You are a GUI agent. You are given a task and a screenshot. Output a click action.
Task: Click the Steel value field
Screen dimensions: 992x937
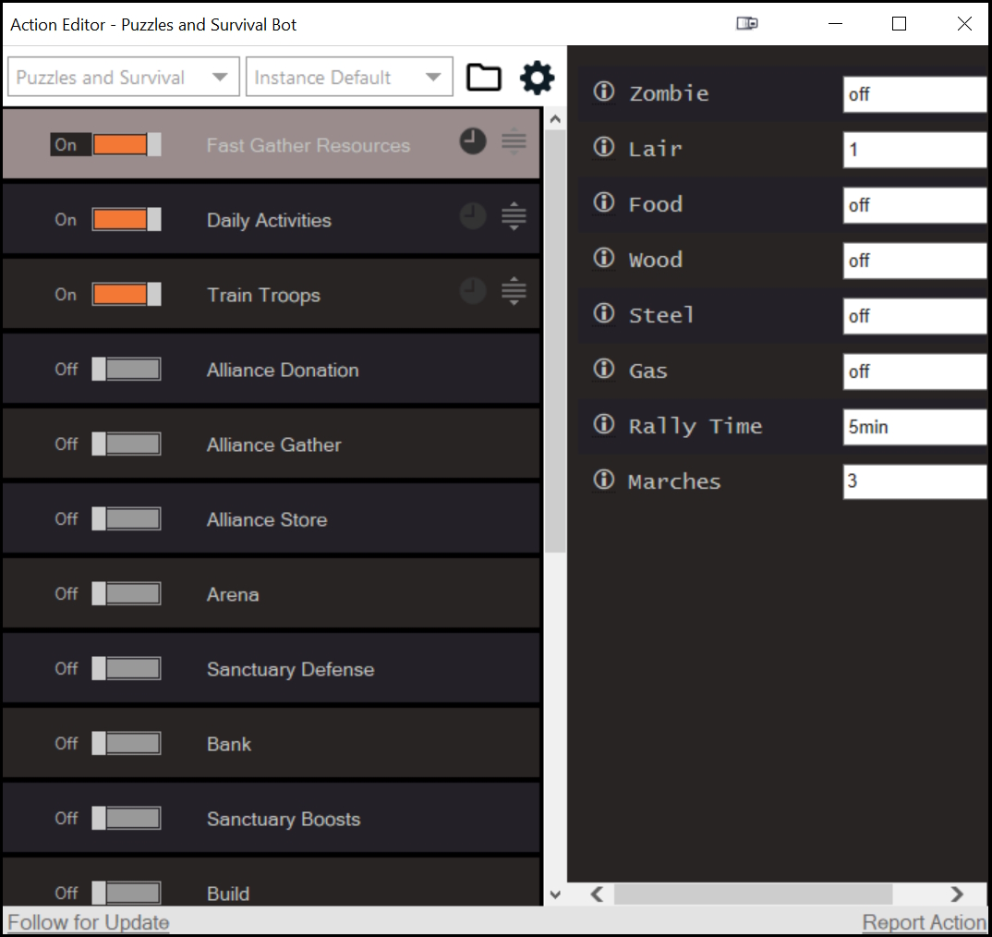tap(914, 316)
